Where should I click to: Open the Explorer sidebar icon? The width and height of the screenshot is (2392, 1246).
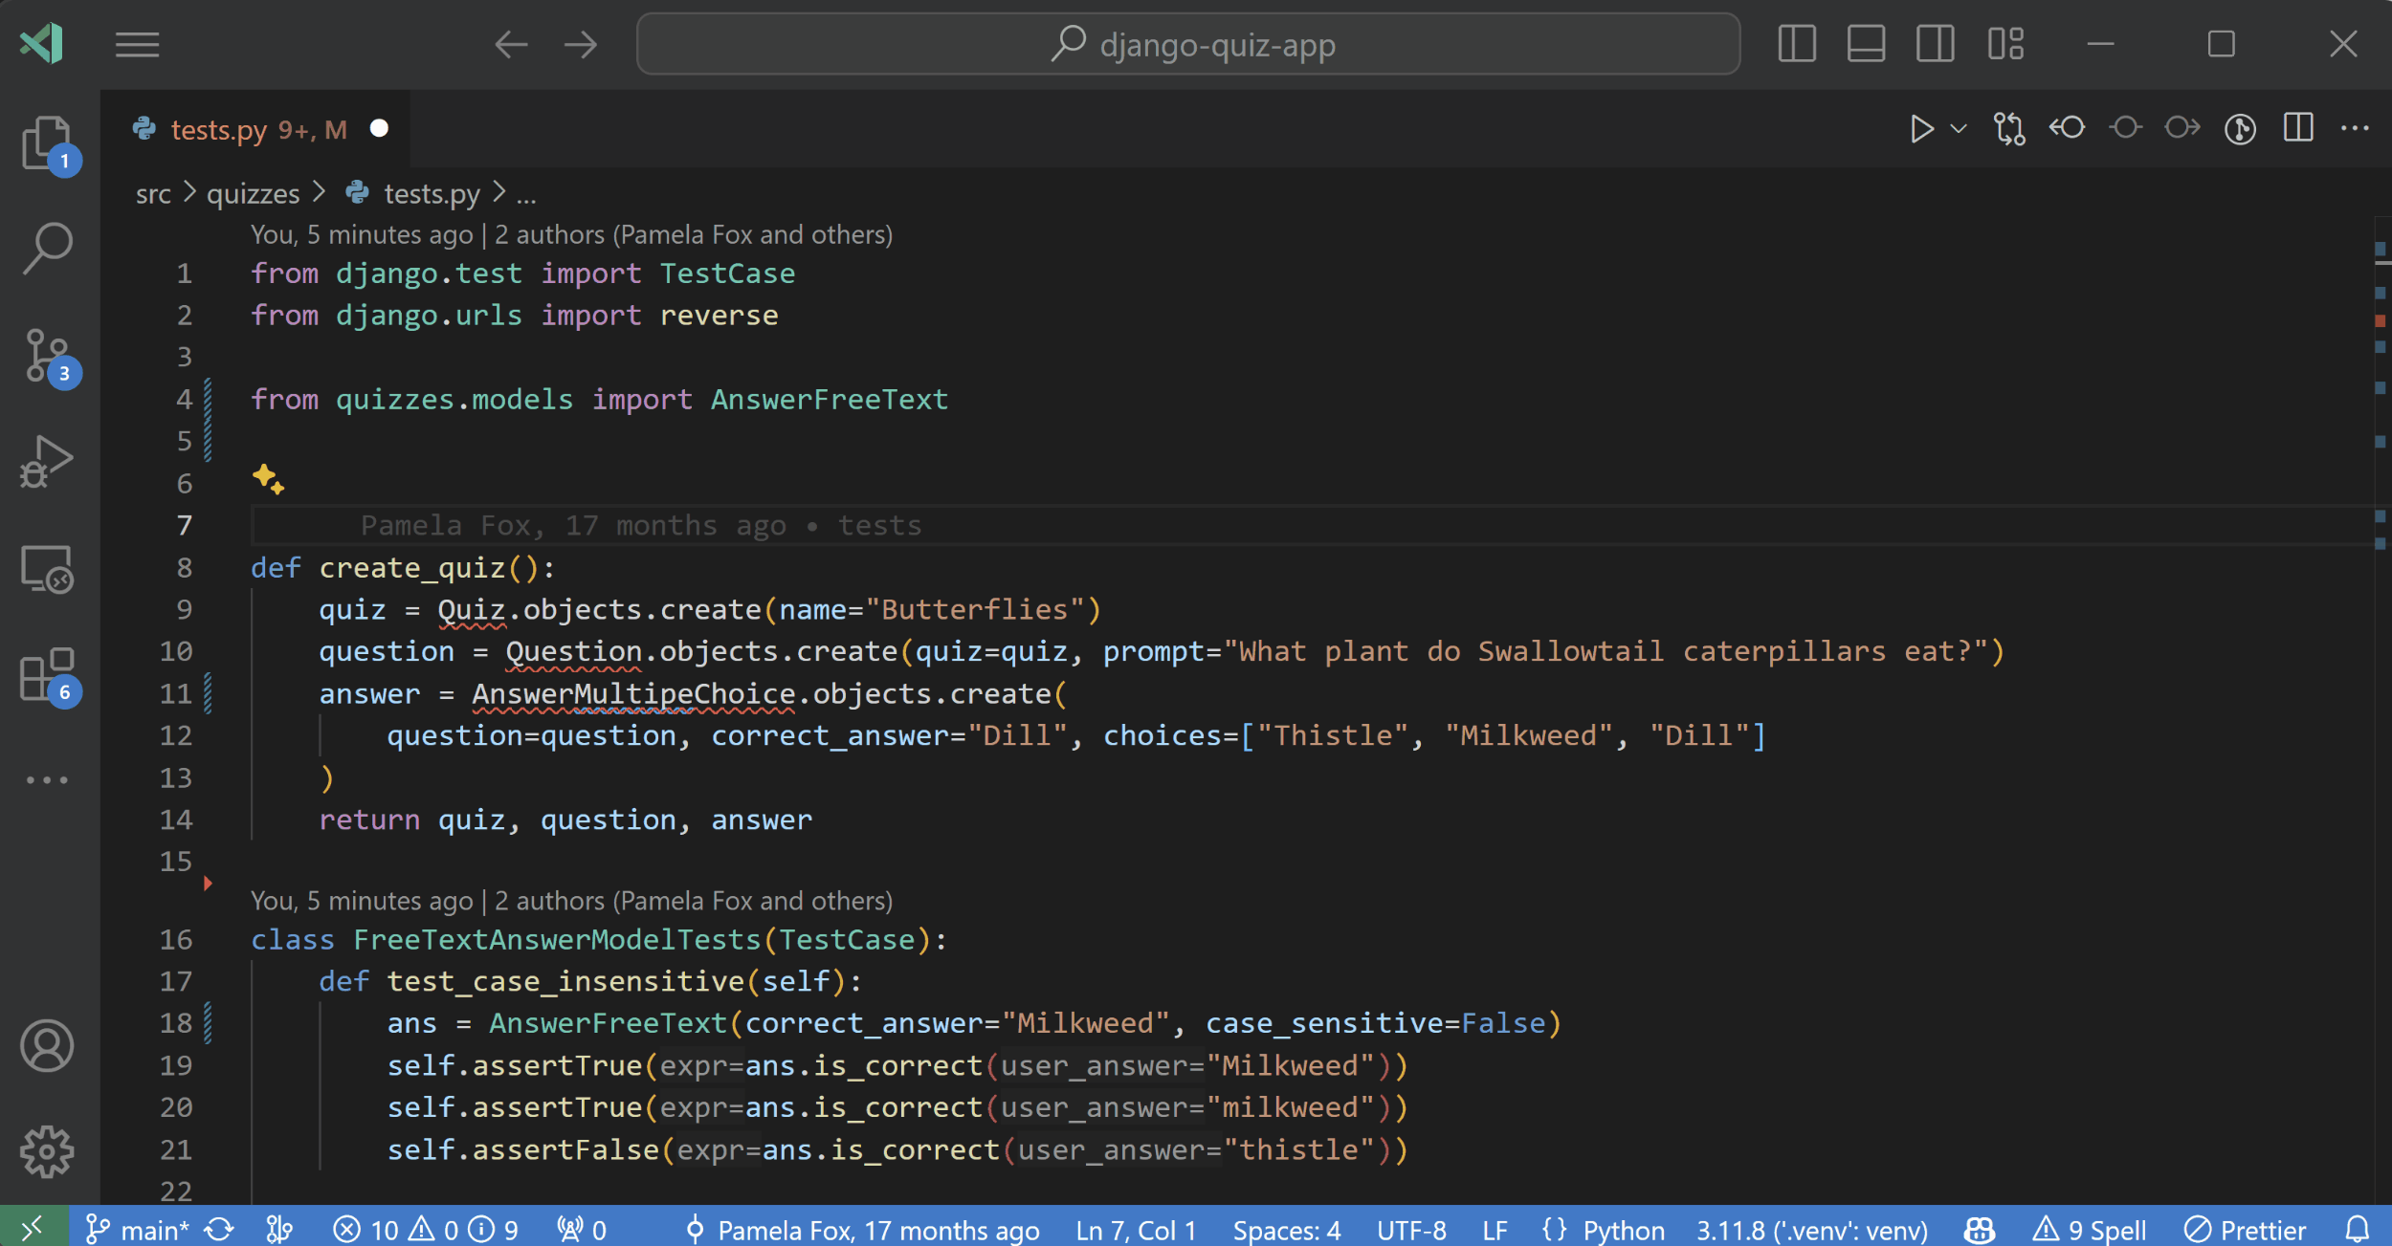[48, 142]
